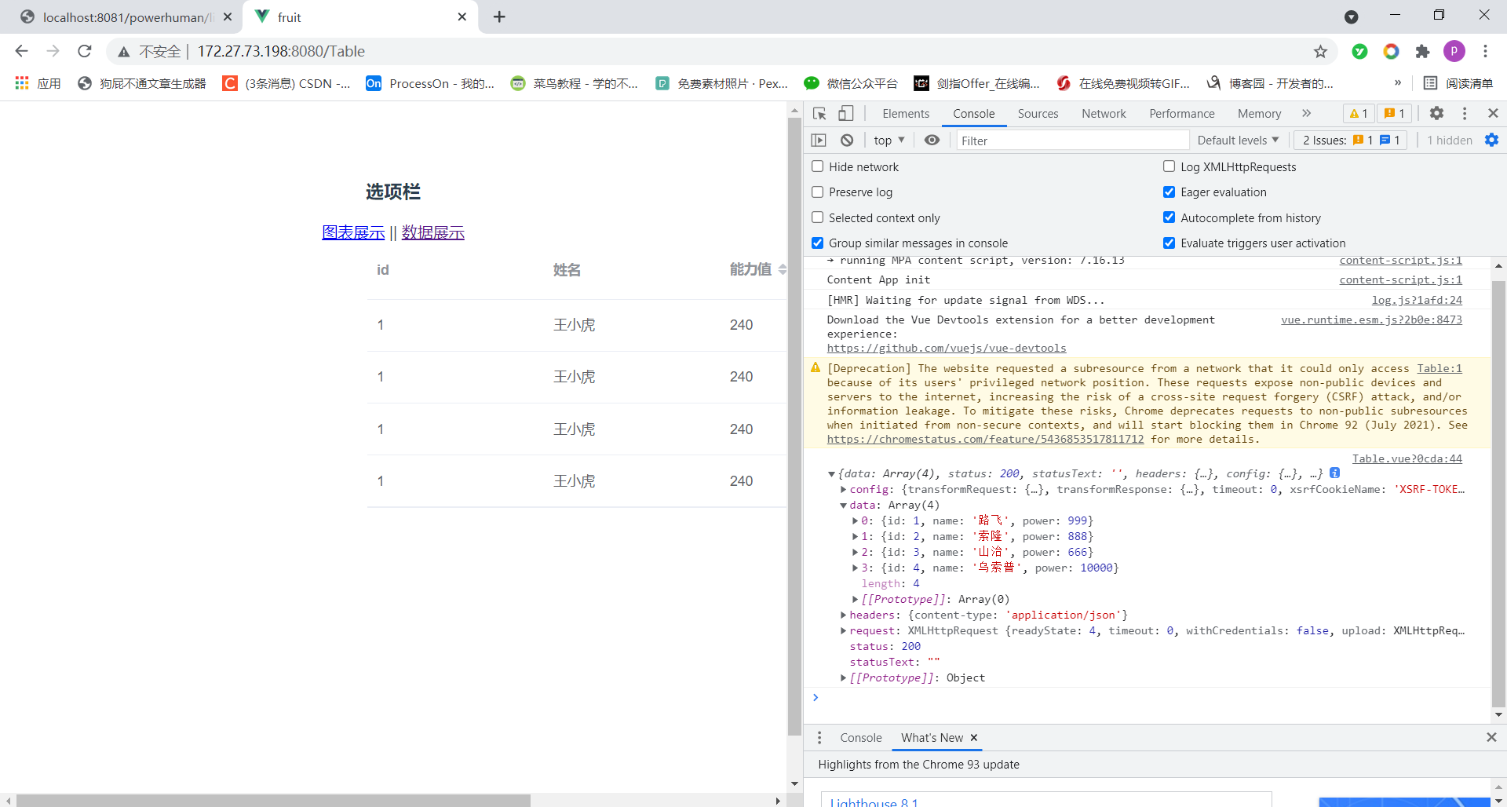This screenshot has width=1507, height=807.
Task: Expand the headers object property
Action: [844, 615]
